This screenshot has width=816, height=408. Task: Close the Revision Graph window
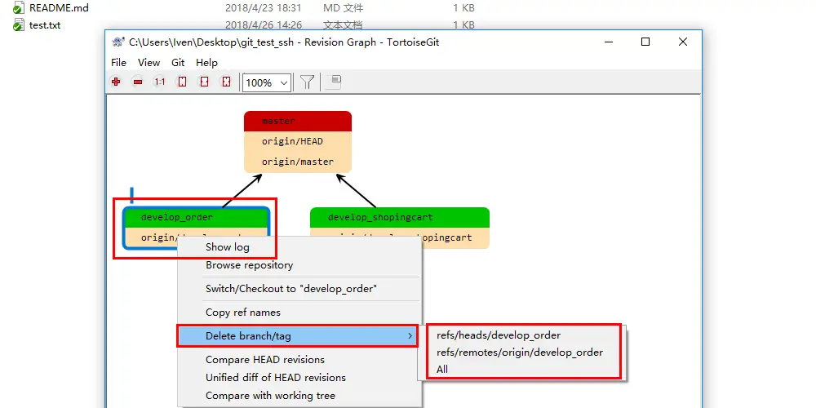683,42
